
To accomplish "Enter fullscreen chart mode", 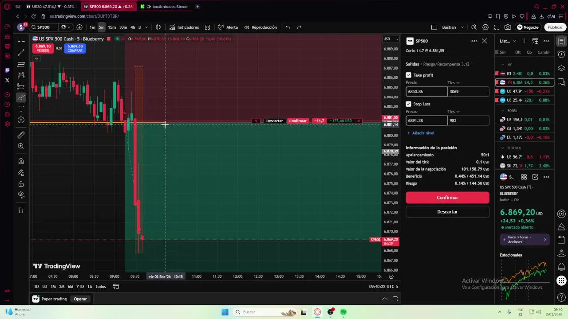I will (497, 27).
